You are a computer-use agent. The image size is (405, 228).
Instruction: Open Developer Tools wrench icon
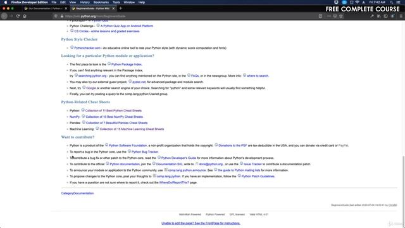372,16
